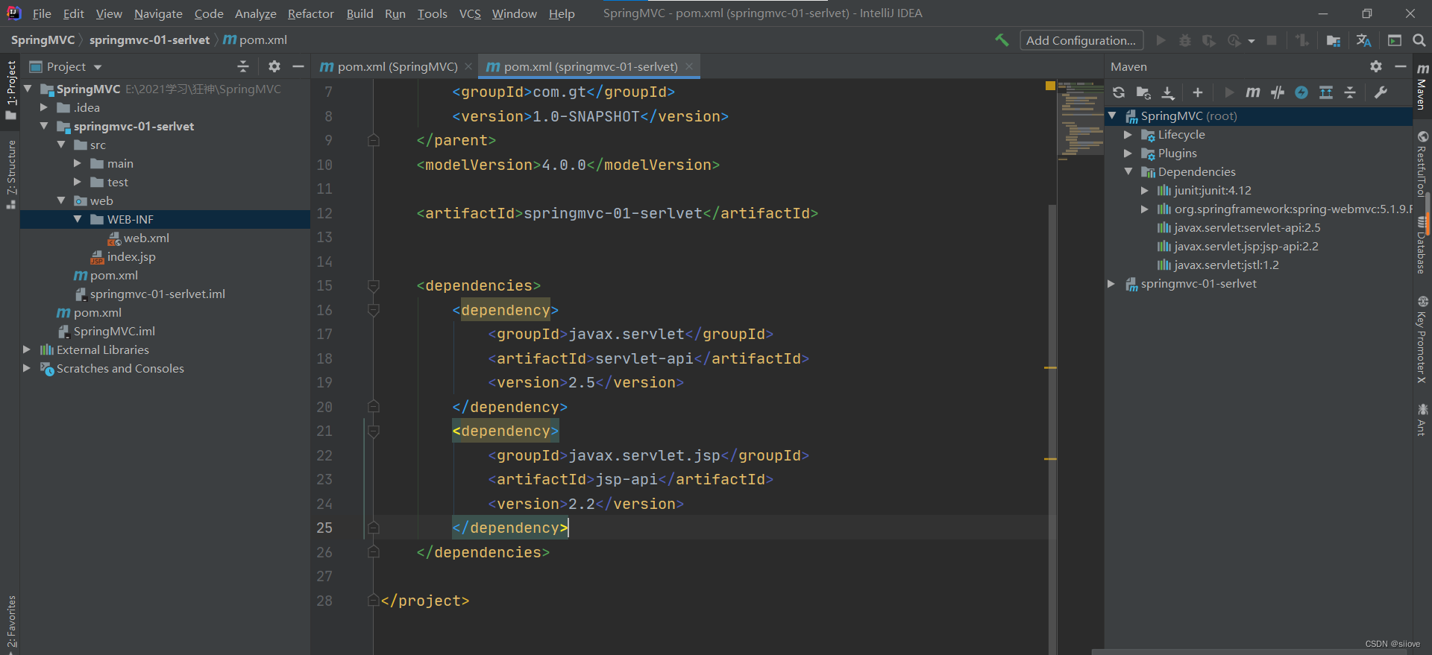
Task: Hide the Maven tool window
Action: coord(1401,66)
